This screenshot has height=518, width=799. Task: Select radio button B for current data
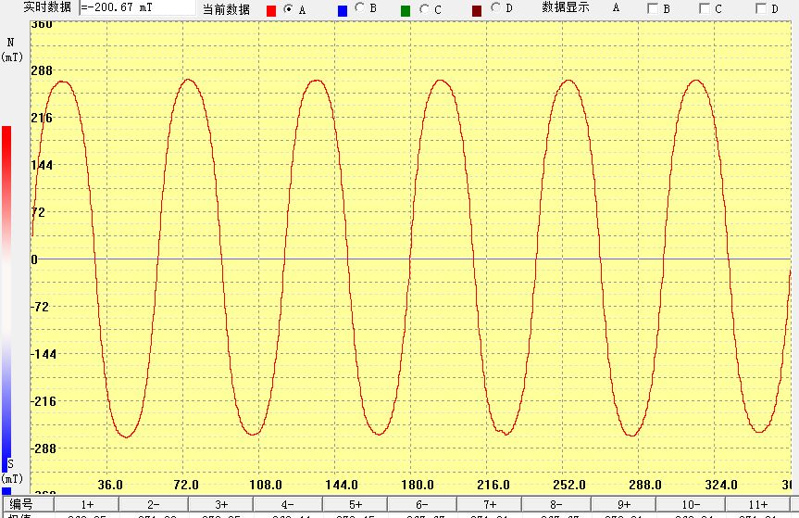[360, 7]
